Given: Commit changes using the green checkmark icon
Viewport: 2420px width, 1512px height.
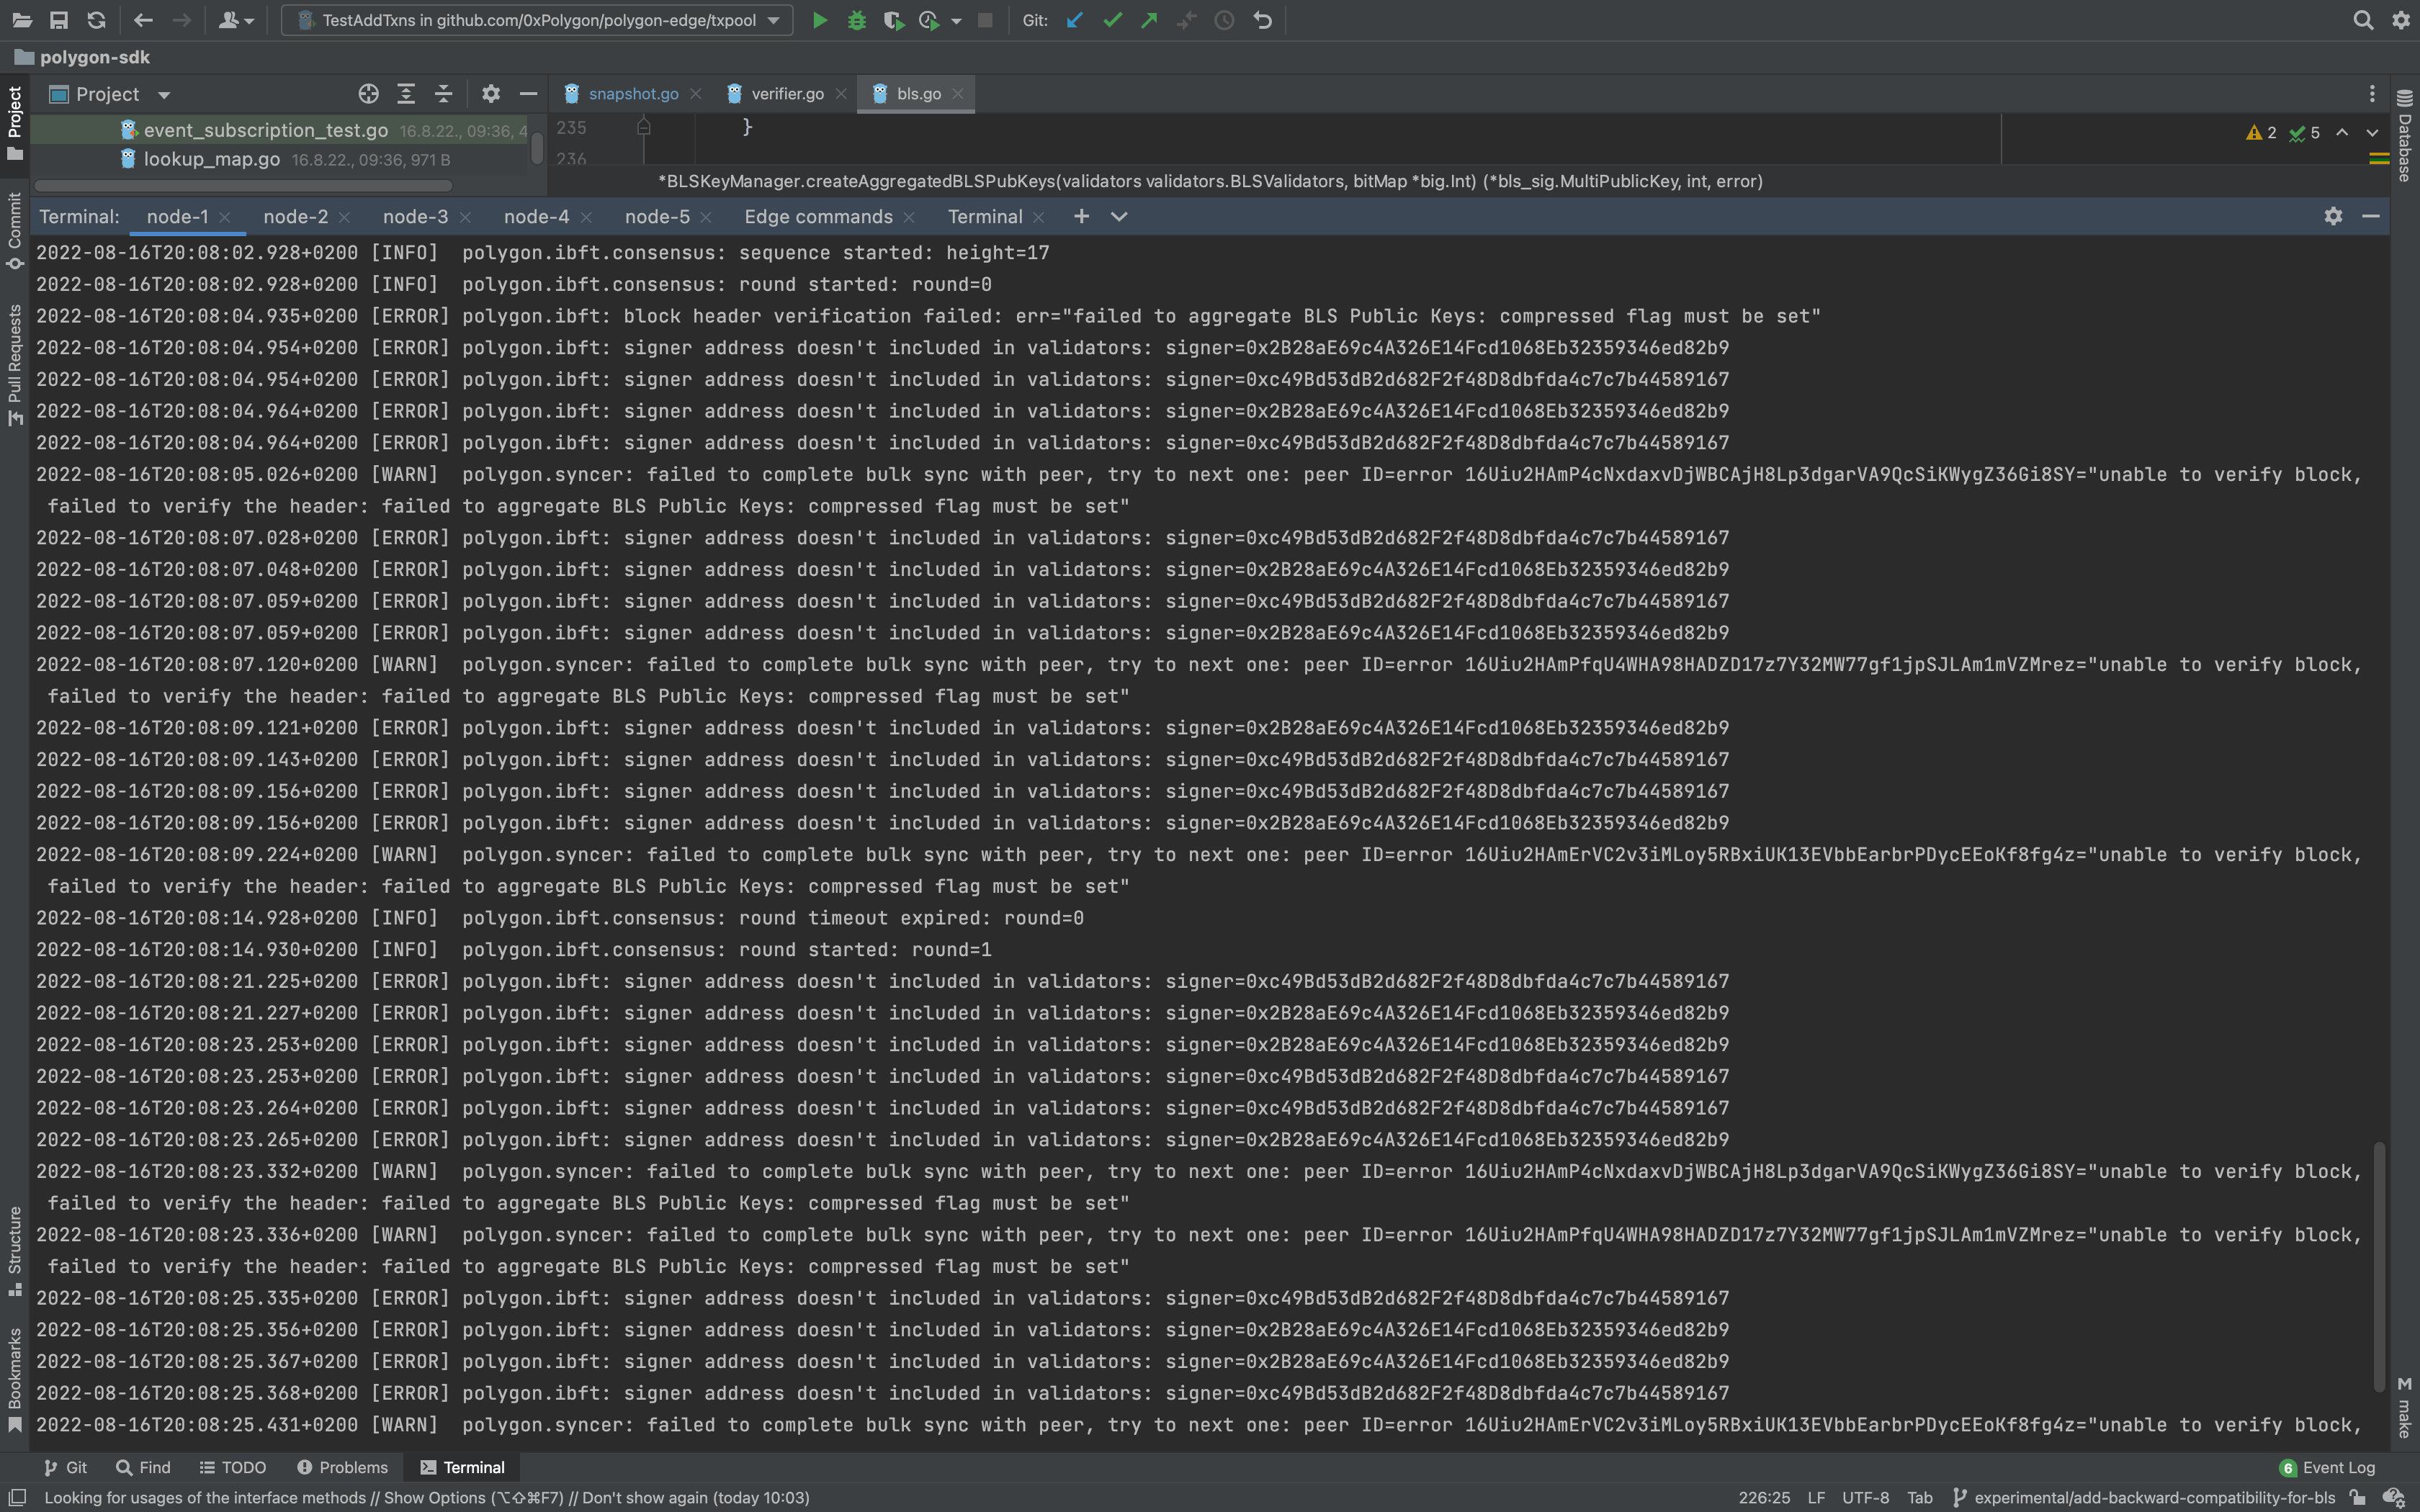Looking at the screenshot, I should (x=1111, y=19).
